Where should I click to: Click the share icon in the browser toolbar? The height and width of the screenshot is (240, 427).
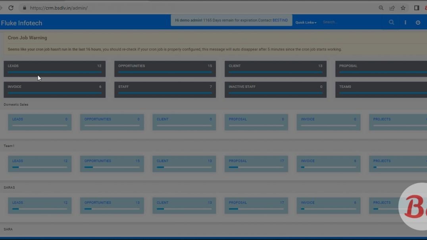[x=392, y=8]
